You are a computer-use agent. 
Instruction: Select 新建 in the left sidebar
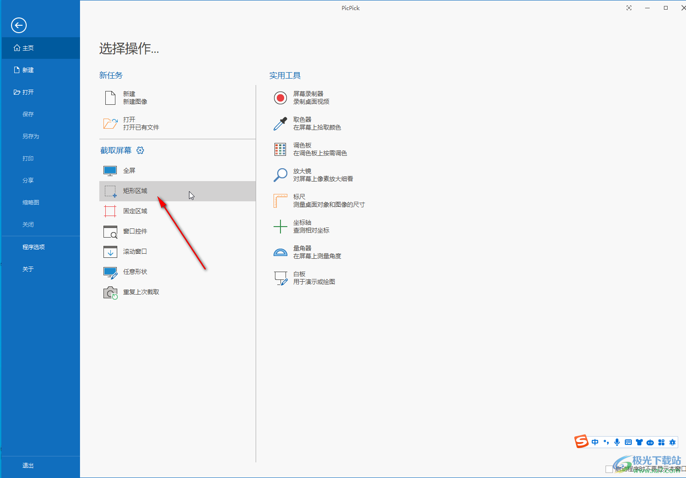pos(41,70)
